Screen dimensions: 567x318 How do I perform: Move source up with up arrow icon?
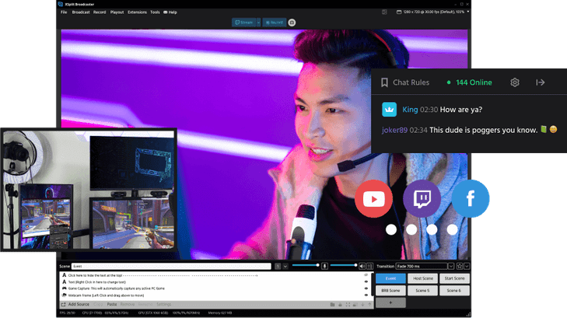coord(369,305)
